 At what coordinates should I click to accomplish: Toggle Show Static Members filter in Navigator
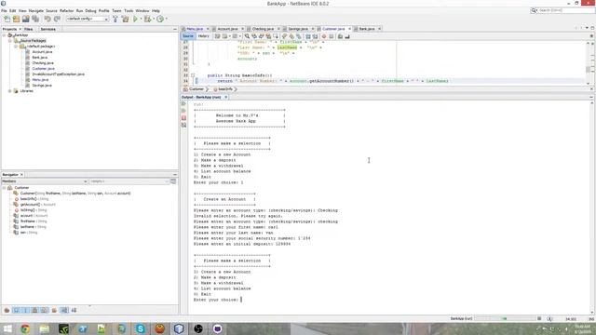[25, 311]
